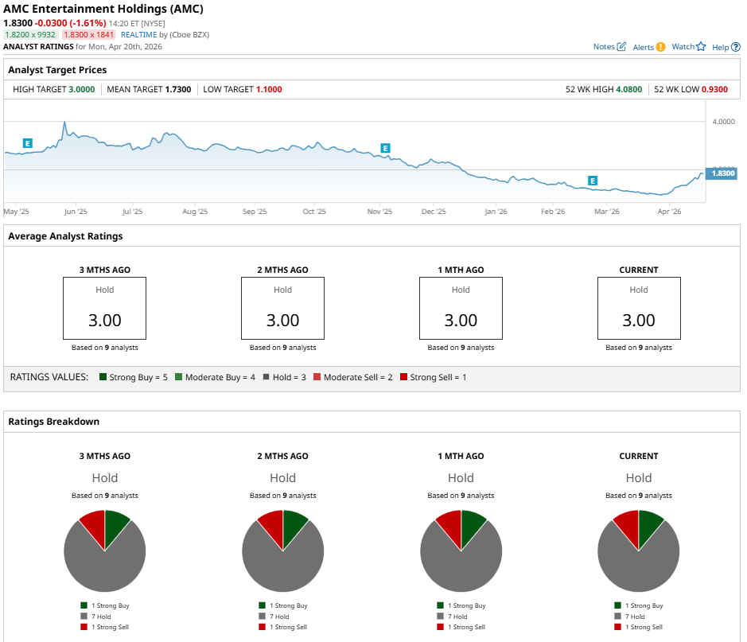The image size is (747, 642).
Task: Select the CURRENT average rating 3.00 box
Action: coord(639,308)
